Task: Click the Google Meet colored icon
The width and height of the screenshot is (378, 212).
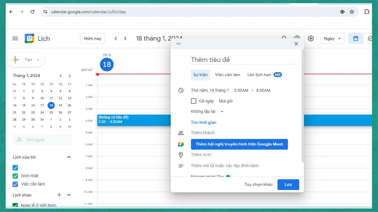Action: click(x=181, y=144)
